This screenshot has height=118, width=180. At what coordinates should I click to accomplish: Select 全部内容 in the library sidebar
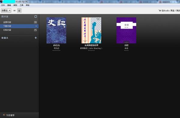click(x=19, y=22)
